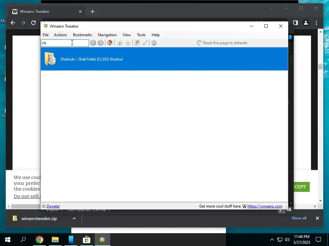Click the Donate! link
The image size is (329, 246).
tap(53, 206)
